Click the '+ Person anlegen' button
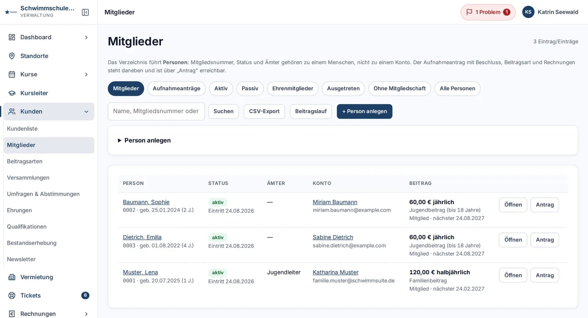 (x=365, y=112)
